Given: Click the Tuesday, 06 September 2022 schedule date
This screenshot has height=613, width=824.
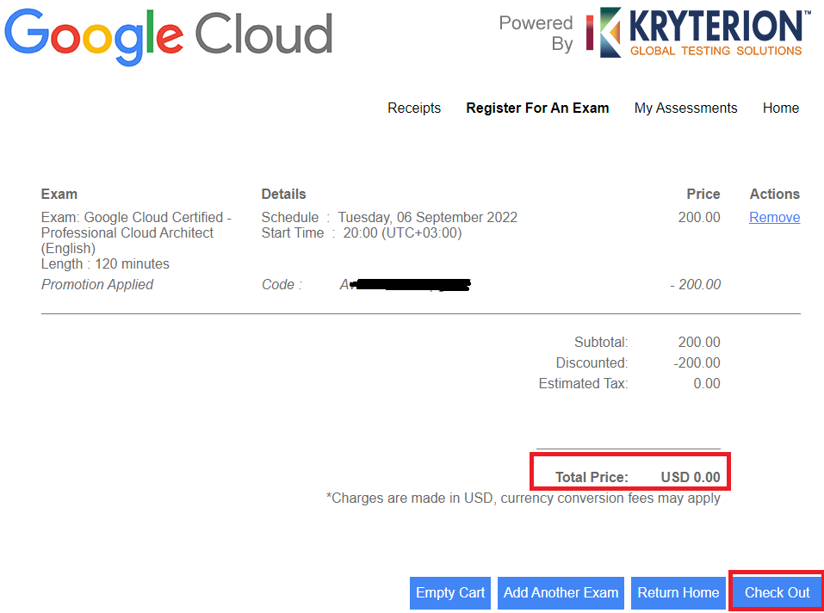Looking at the screenshot, I should point(427,217).
